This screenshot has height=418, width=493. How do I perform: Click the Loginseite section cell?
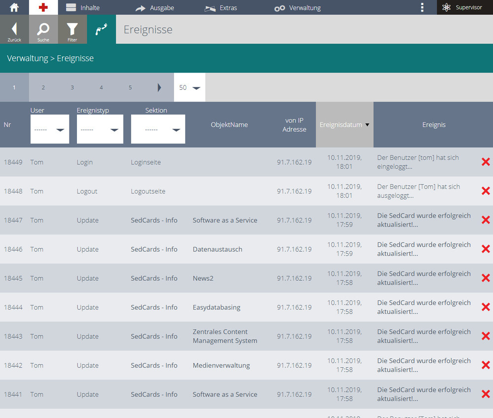pos(146,162)
